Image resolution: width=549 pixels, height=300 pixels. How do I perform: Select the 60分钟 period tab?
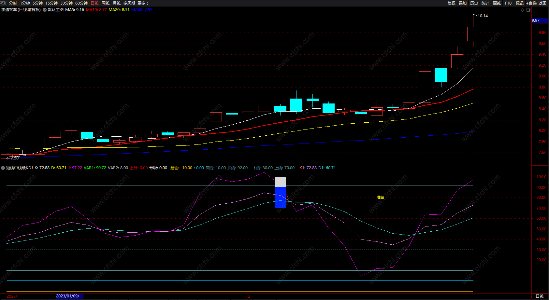(x=81, y=3)
